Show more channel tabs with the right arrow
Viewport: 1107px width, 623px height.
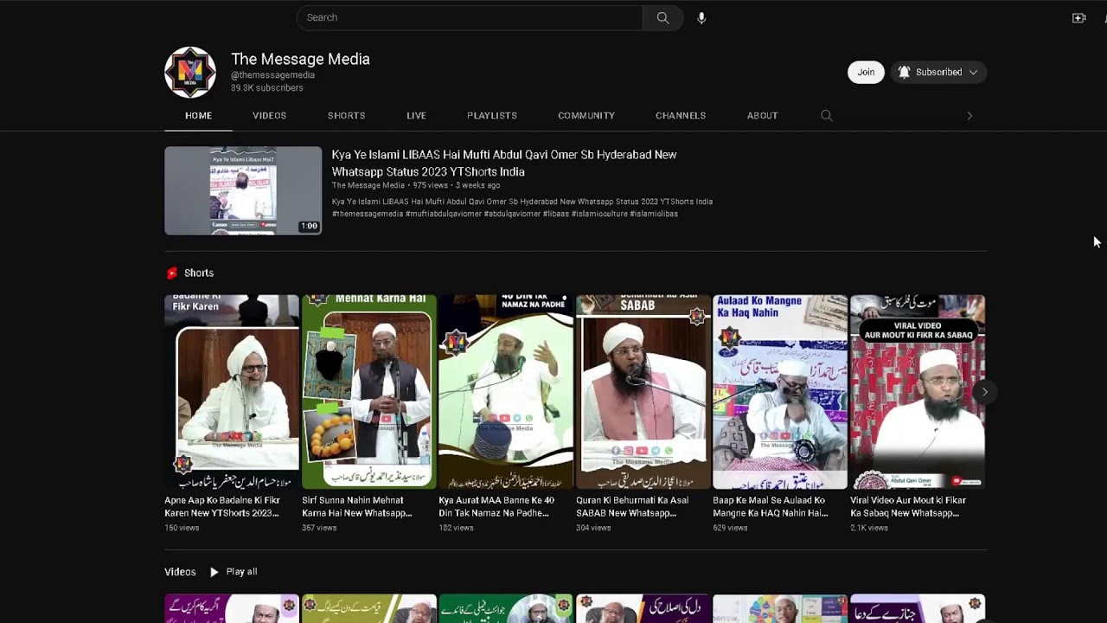click(969, 116)
